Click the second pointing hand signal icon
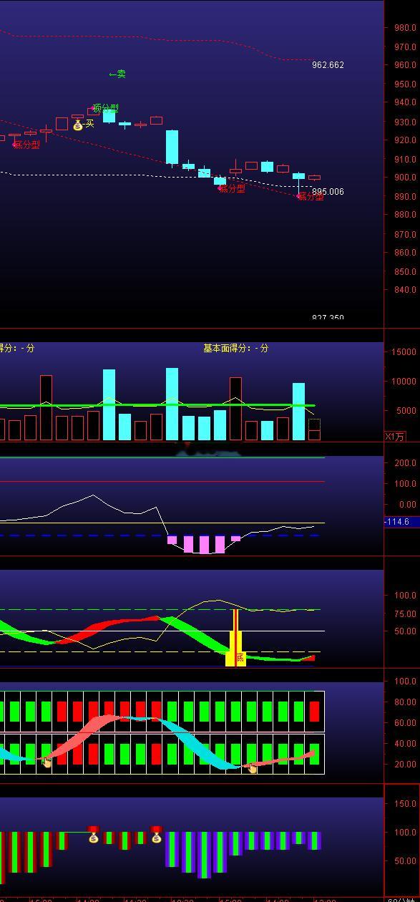 pos(253,769)
